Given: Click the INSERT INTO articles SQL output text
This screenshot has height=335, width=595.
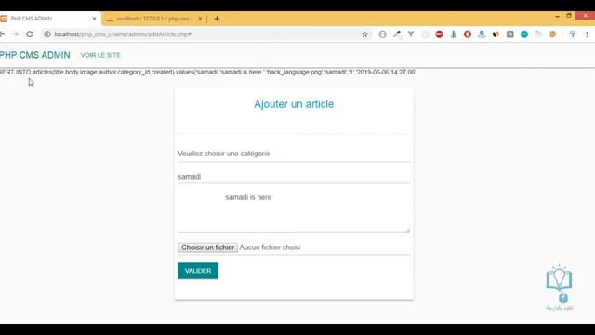Looking at the screenshot, I should point(208,72).
